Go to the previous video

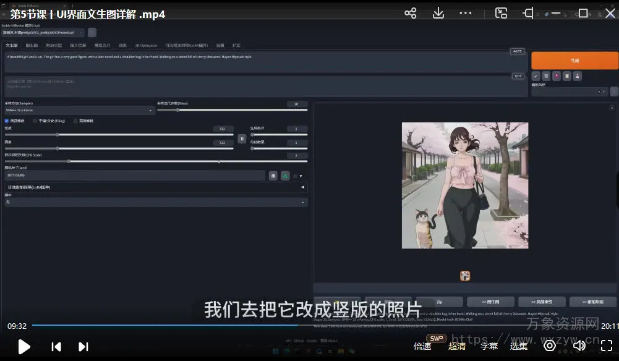pyautogui.click(x=56, y=346)
